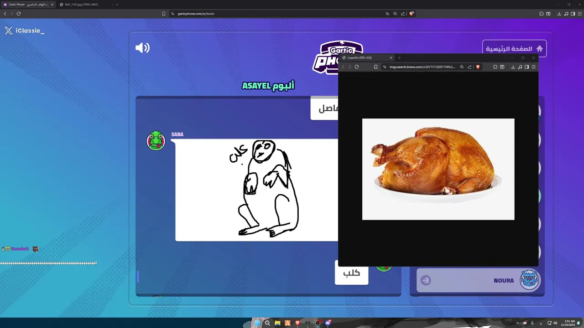Open zoom control in the main address bar
The height and width of the screenshot is (328, 584).
(x=395, y=14)
